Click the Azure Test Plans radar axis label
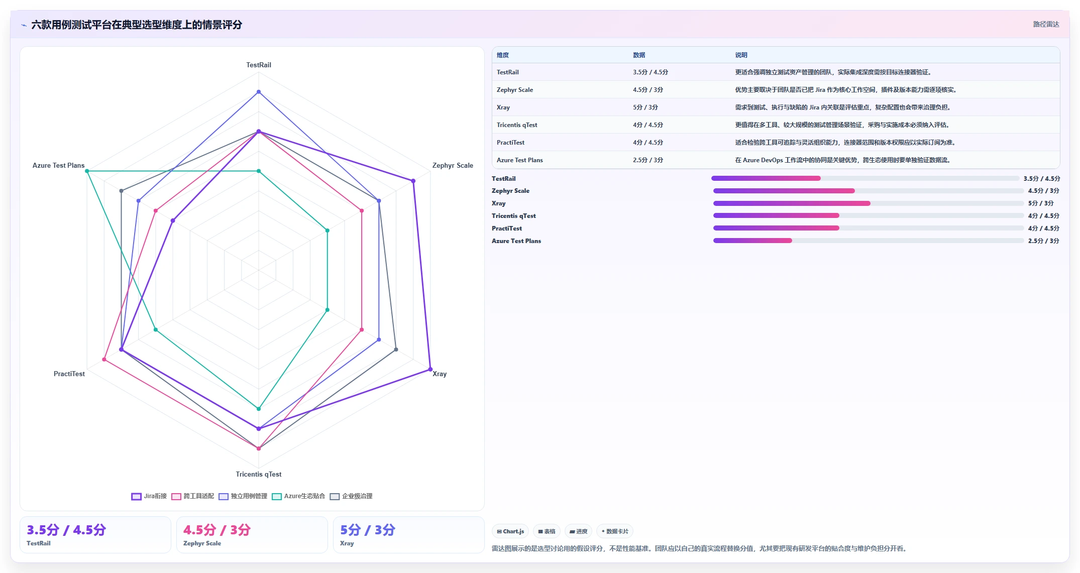 coord(58,165)
